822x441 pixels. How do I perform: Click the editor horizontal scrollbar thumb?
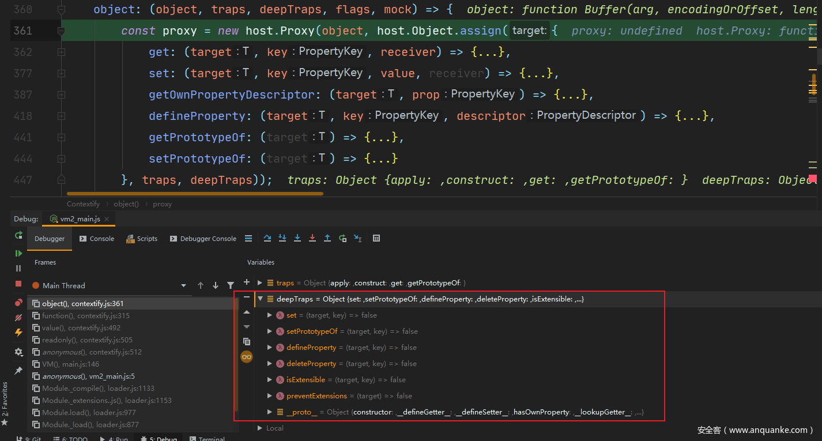pos(195,194)
